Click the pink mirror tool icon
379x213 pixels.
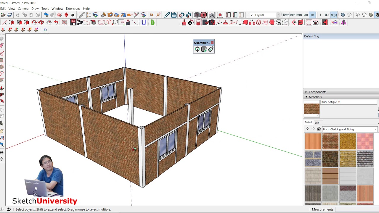click(343, 22)
